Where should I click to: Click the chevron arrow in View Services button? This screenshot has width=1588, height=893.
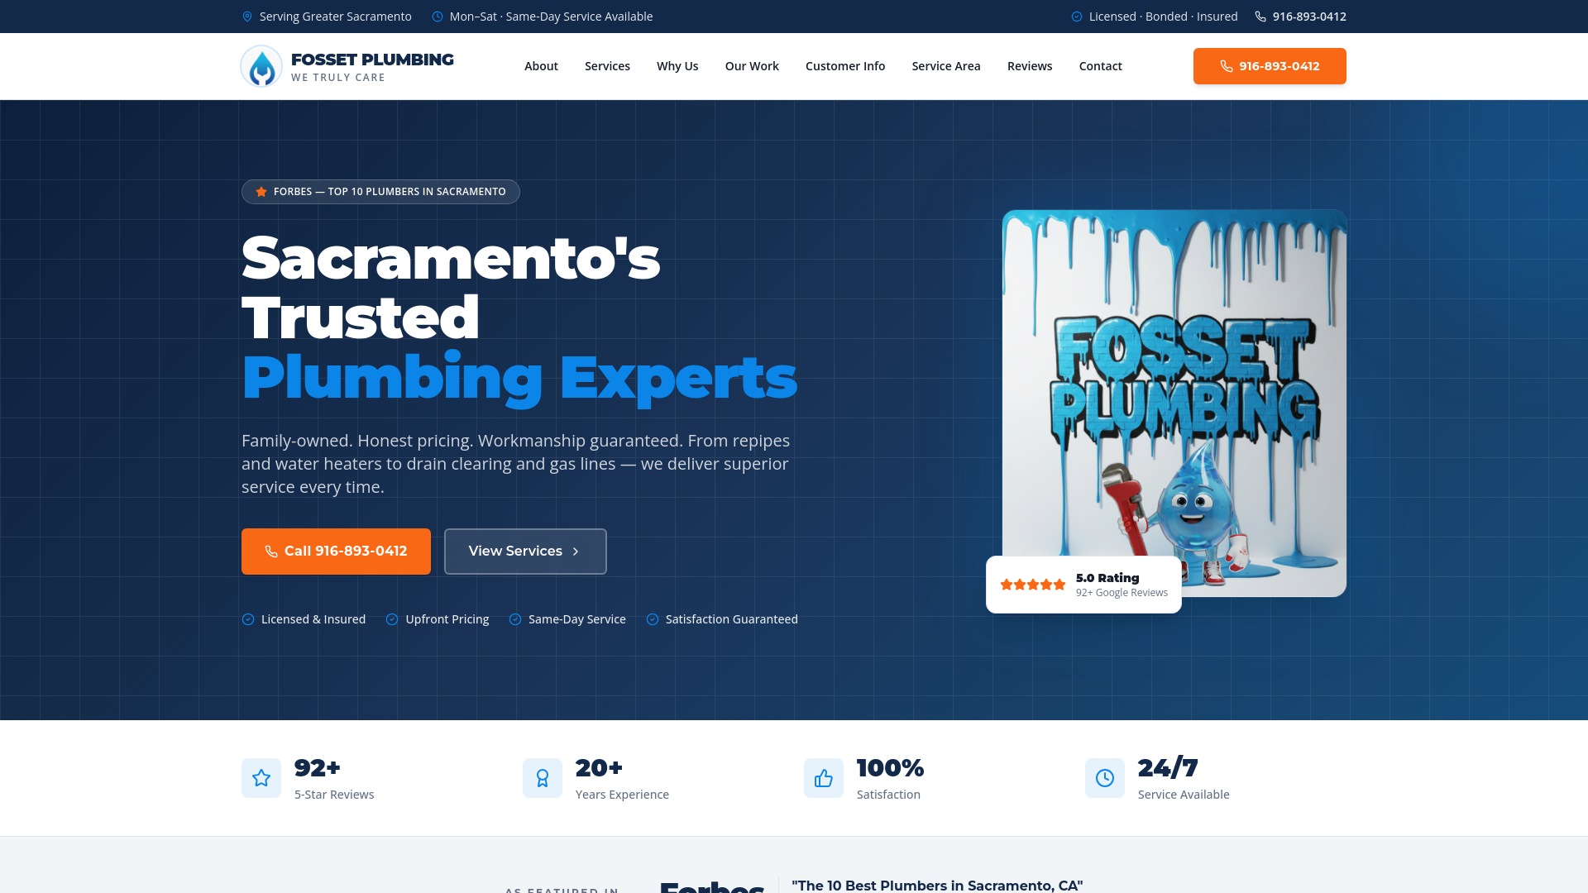(x=576, y=552)
